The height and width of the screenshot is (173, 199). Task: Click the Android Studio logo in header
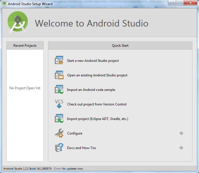coord(18,23)
